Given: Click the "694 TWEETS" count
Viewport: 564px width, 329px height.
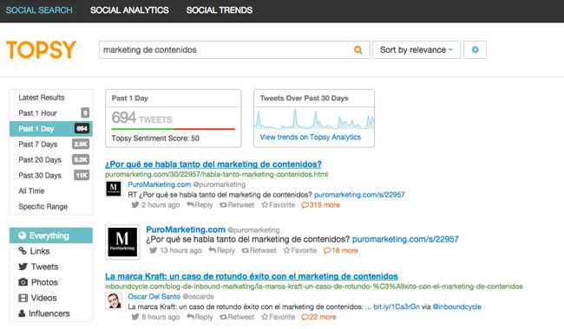Looking at the screenshot, I should coord(141,118).
